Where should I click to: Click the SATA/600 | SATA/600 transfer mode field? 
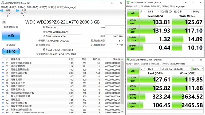[64, 41]
